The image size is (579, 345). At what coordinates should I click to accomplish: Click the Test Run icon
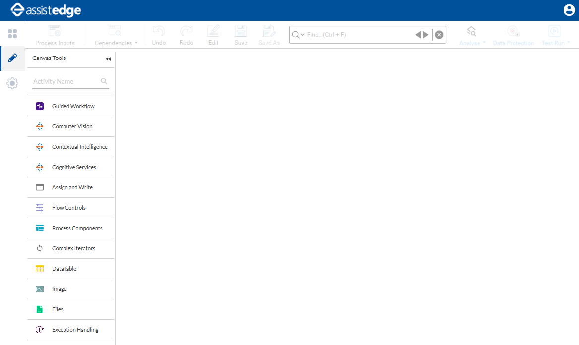click(x=554, y=31)
